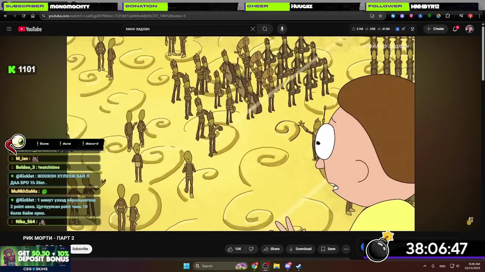Open Discord from the taskbar

click(288, 266)
